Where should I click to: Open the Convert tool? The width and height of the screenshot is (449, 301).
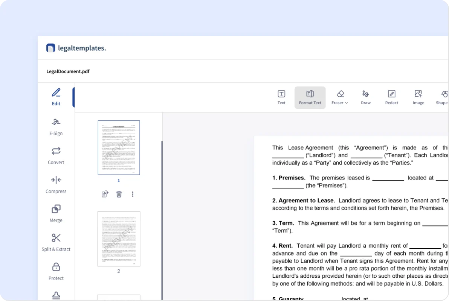56,156
